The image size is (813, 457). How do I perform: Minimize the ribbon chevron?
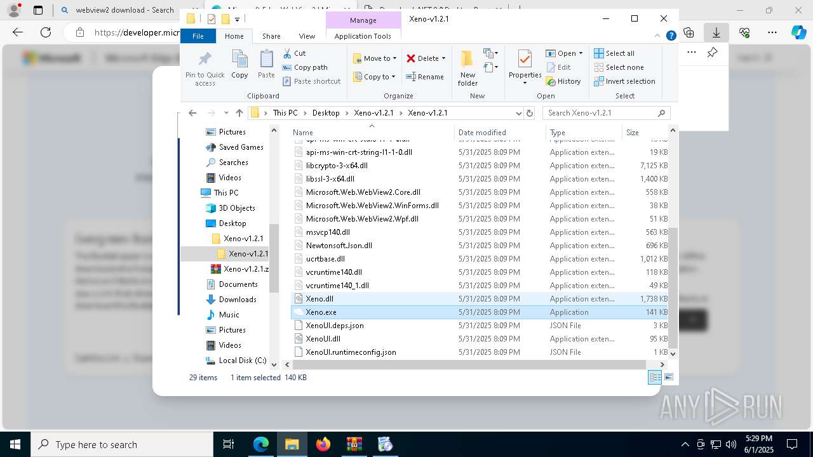tap(659, 36)
